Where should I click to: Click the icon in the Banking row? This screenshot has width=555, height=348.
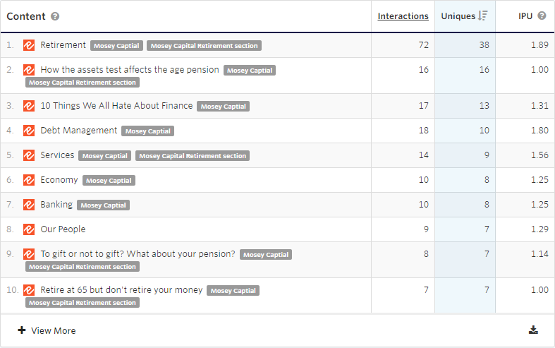click(29, 205)
